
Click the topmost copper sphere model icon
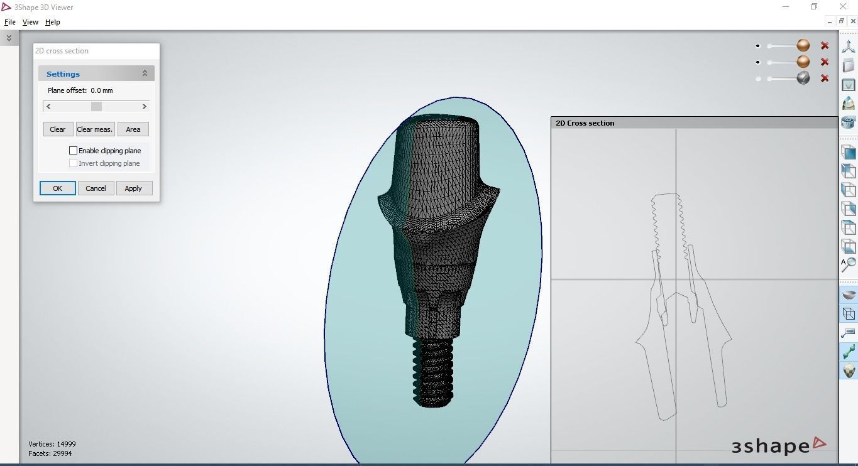[x=803, y=45]
